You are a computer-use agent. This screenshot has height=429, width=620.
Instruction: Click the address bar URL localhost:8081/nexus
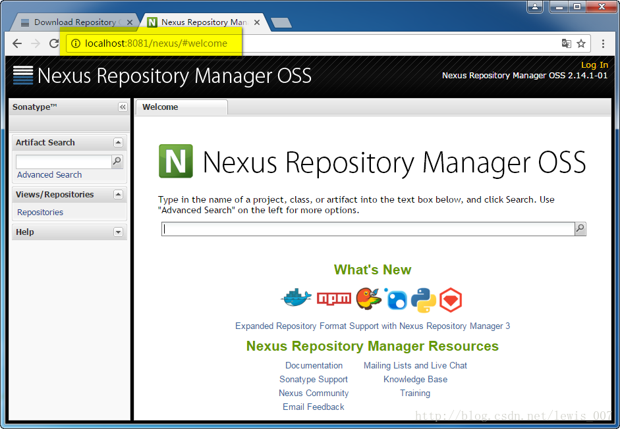(156, 43)
